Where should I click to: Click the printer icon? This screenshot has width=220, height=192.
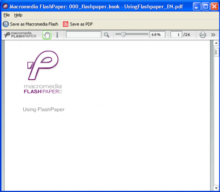tap(203, 35)
